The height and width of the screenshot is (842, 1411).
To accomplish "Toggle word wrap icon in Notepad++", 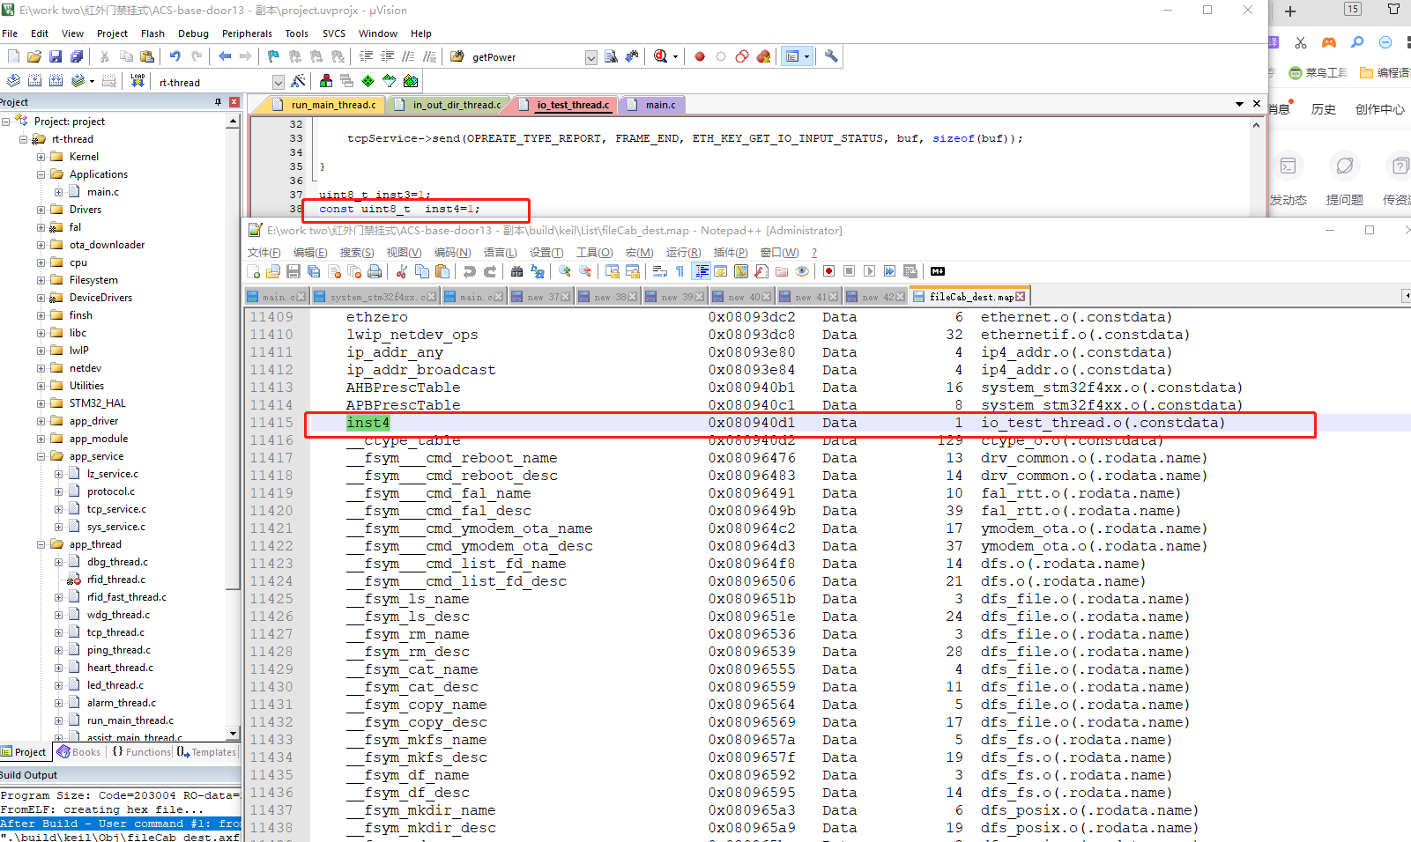I will tap(659, 271).
